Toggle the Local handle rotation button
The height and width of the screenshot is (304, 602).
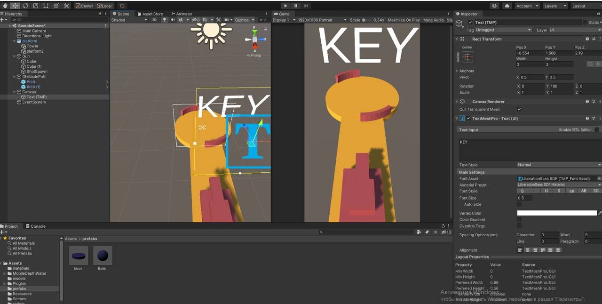pyautogui.click(x=104, y=6)
